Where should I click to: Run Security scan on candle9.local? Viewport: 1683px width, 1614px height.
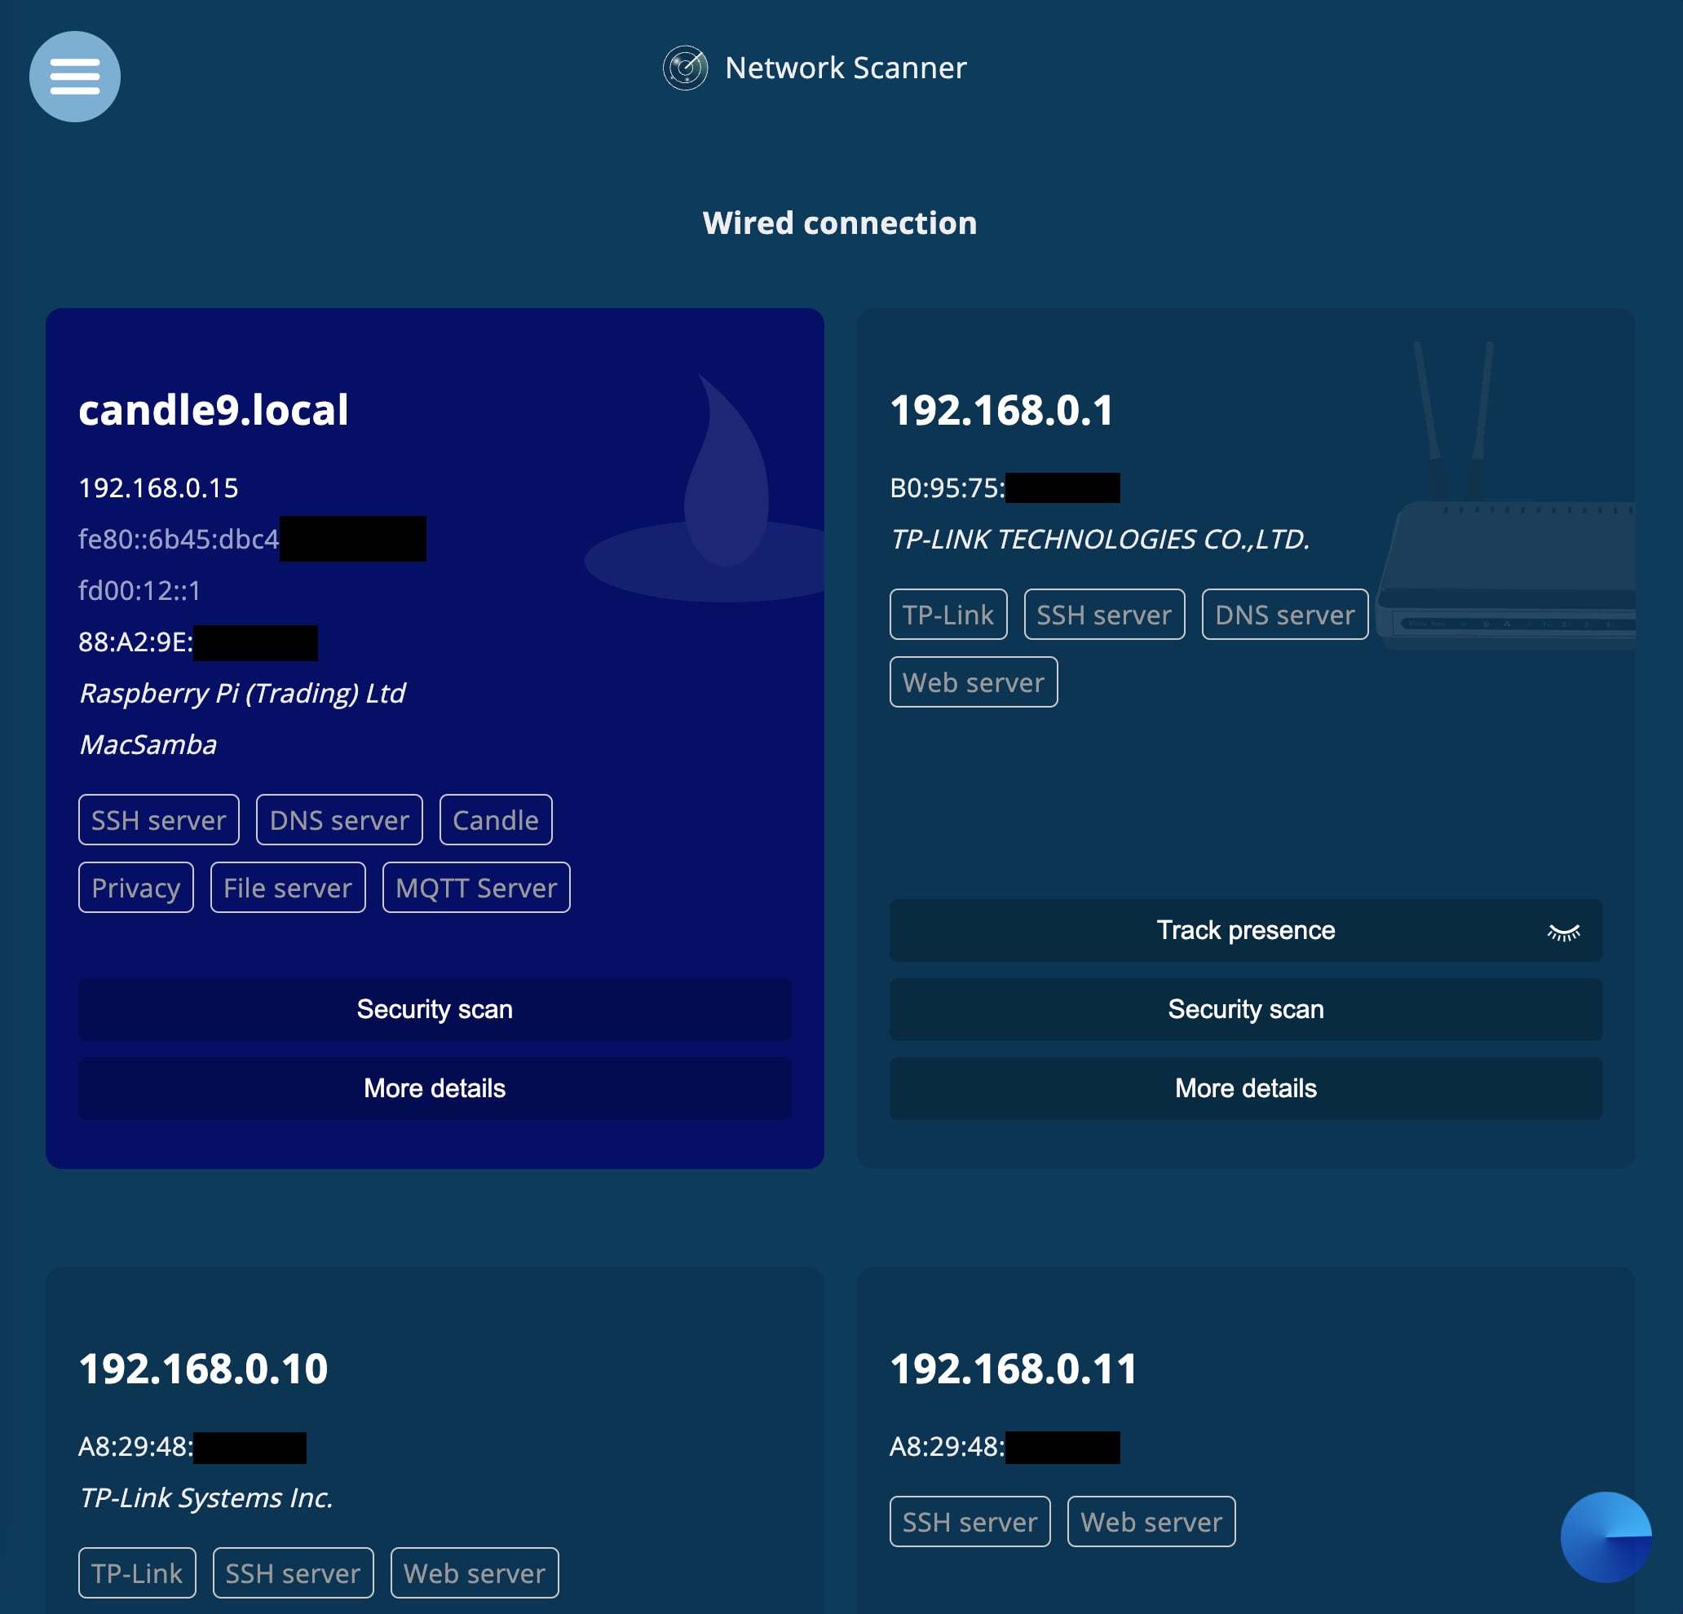(435, 1009)
